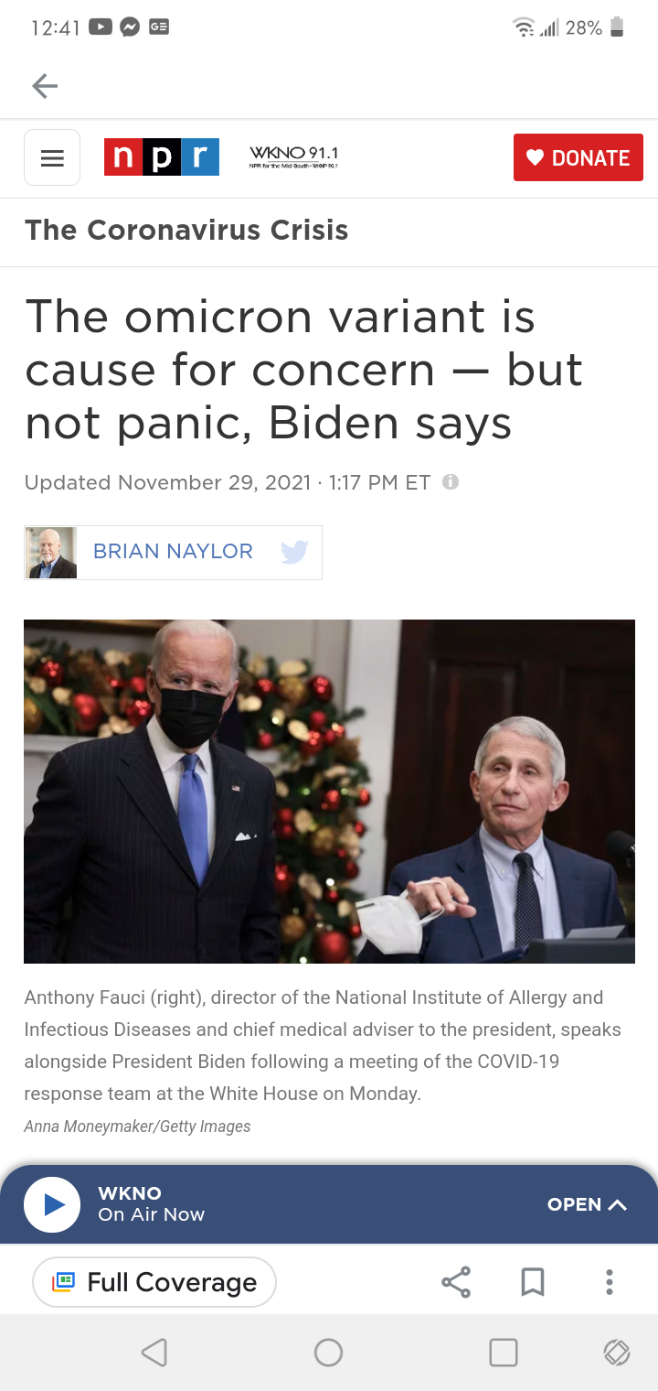
Task: Open the three-dot overflow menu
Action: coord(610,1282)
